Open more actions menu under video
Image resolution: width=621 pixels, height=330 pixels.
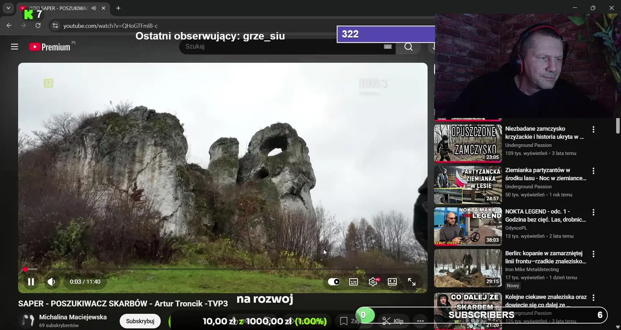coord(420,321)
